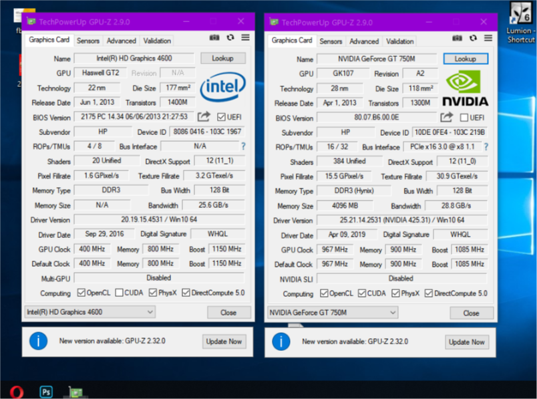Click Update Now under Intel window
The image size is (537, 399).
click(224, 342)
